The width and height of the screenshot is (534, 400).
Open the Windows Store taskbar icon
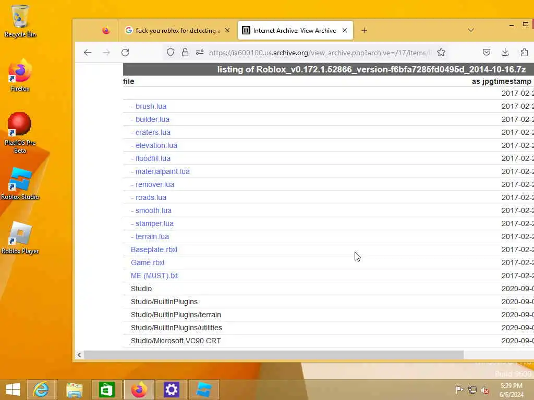point(106,390)
